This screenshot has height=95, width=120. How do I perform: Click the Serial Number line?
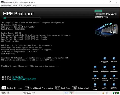click(13, 29)
